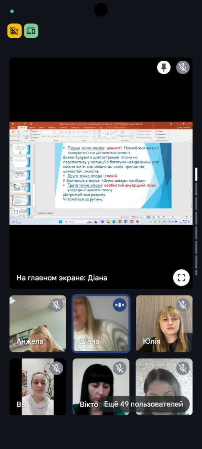
Task: Tap the muted mic icon on Анжела's tile
Action: [57, 305]
